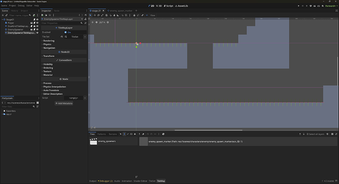Click the Ruler Mode tool icon
This screenshot has width=339, height=184.
[118, 15]
